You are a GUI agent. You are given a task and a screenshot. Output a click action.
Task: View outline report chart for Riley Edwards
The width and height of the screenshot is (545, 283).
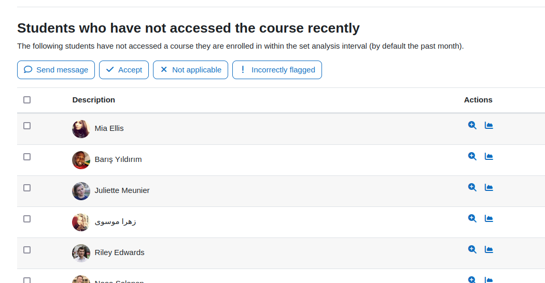point(488,249)
